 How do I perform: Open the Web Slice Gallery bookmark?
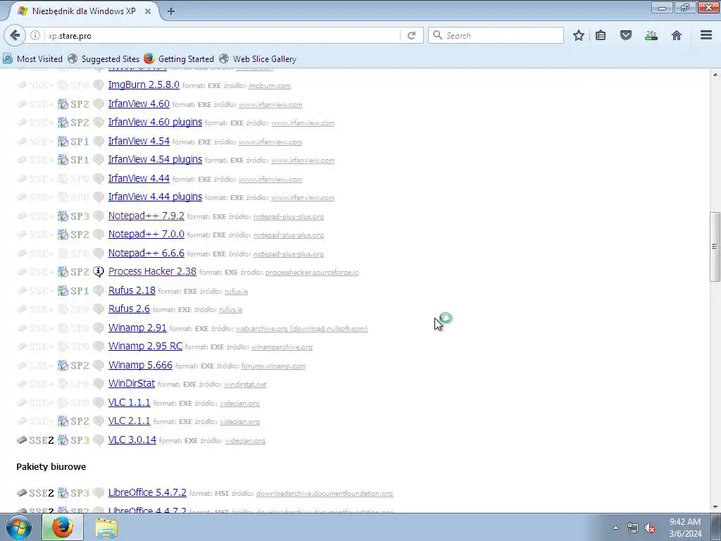[258, 59]
